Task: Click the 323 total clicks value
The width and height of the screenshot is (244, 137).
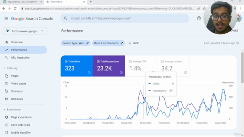Action: coord(70,68)
